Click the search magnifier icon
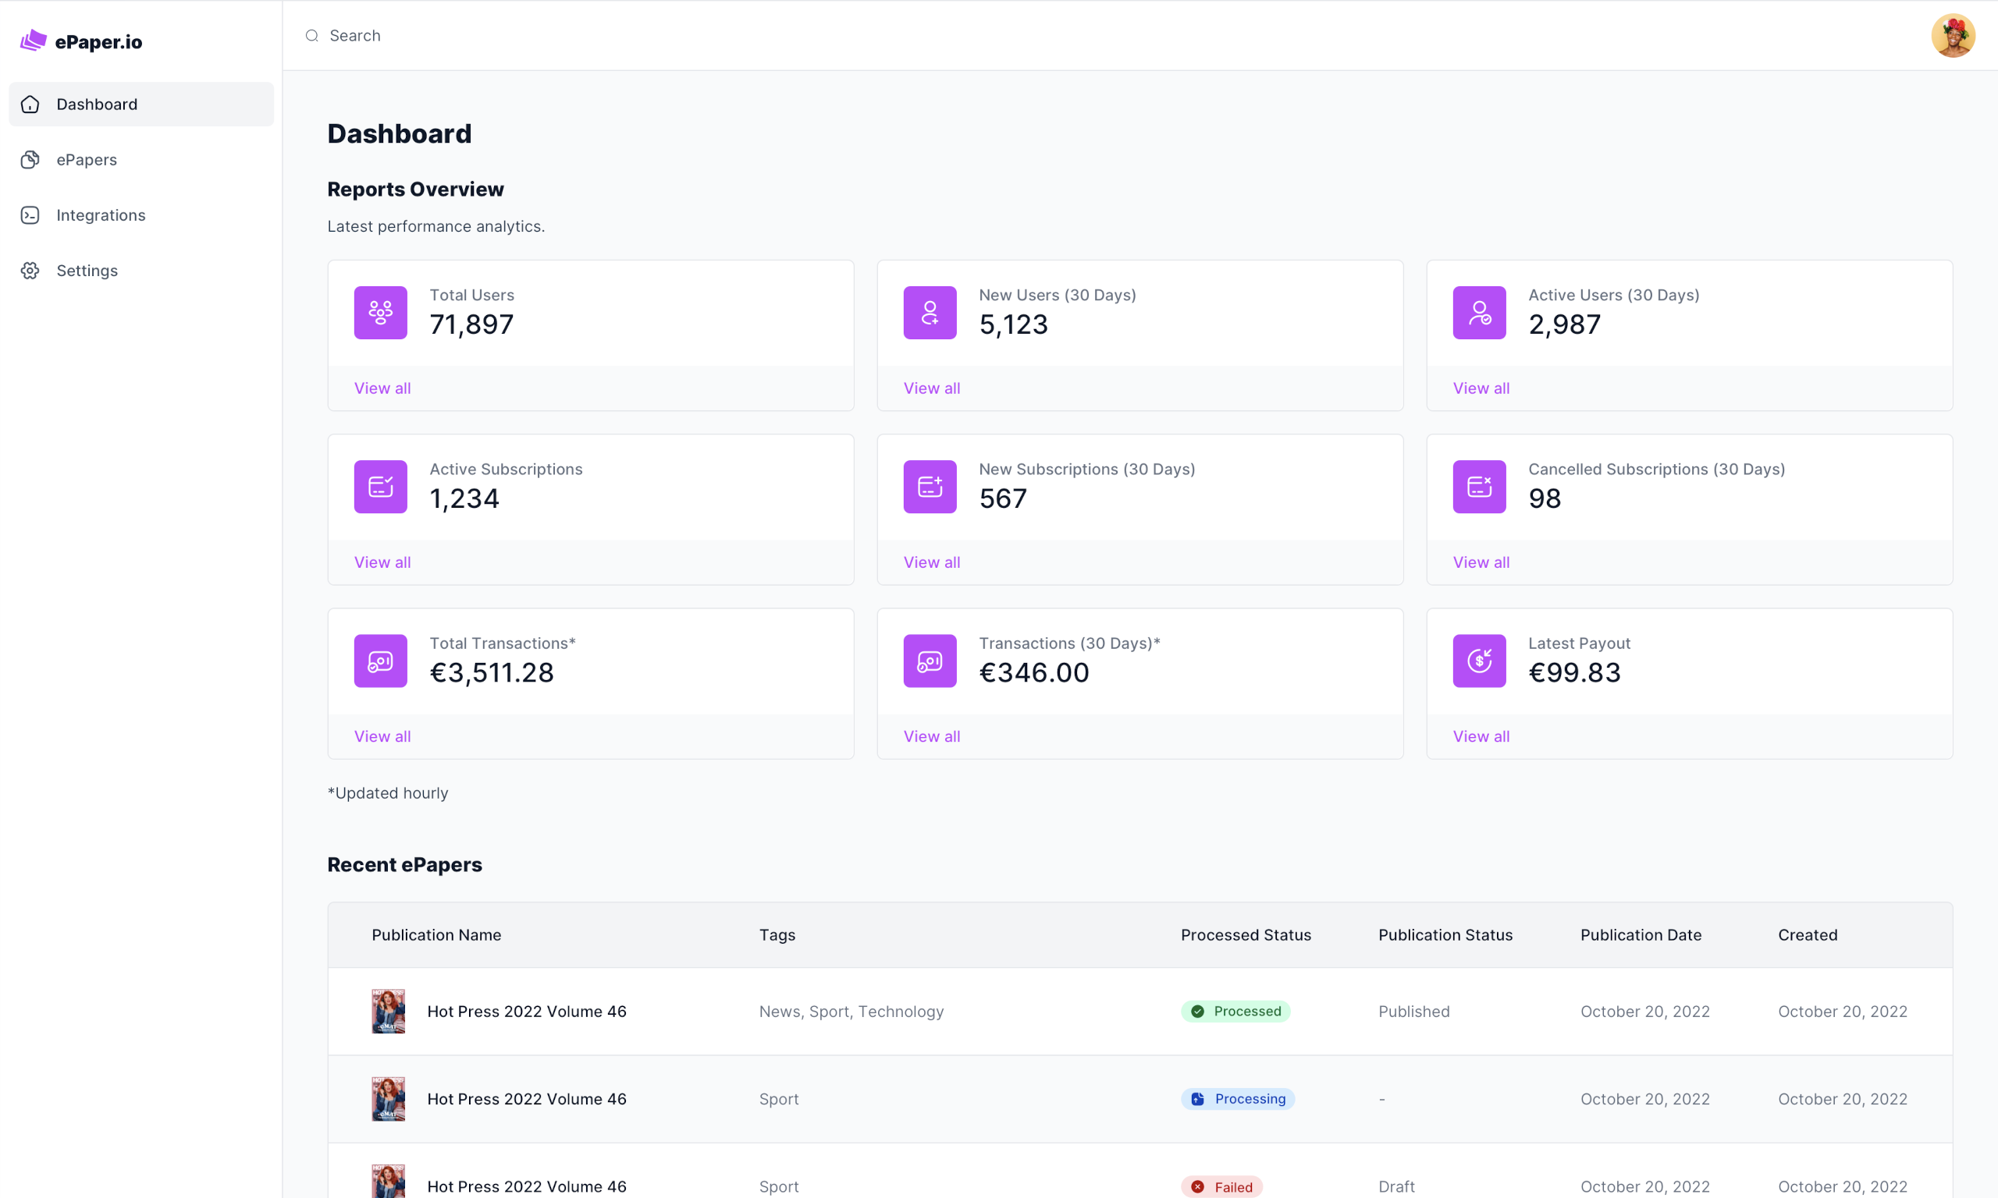 311,36
